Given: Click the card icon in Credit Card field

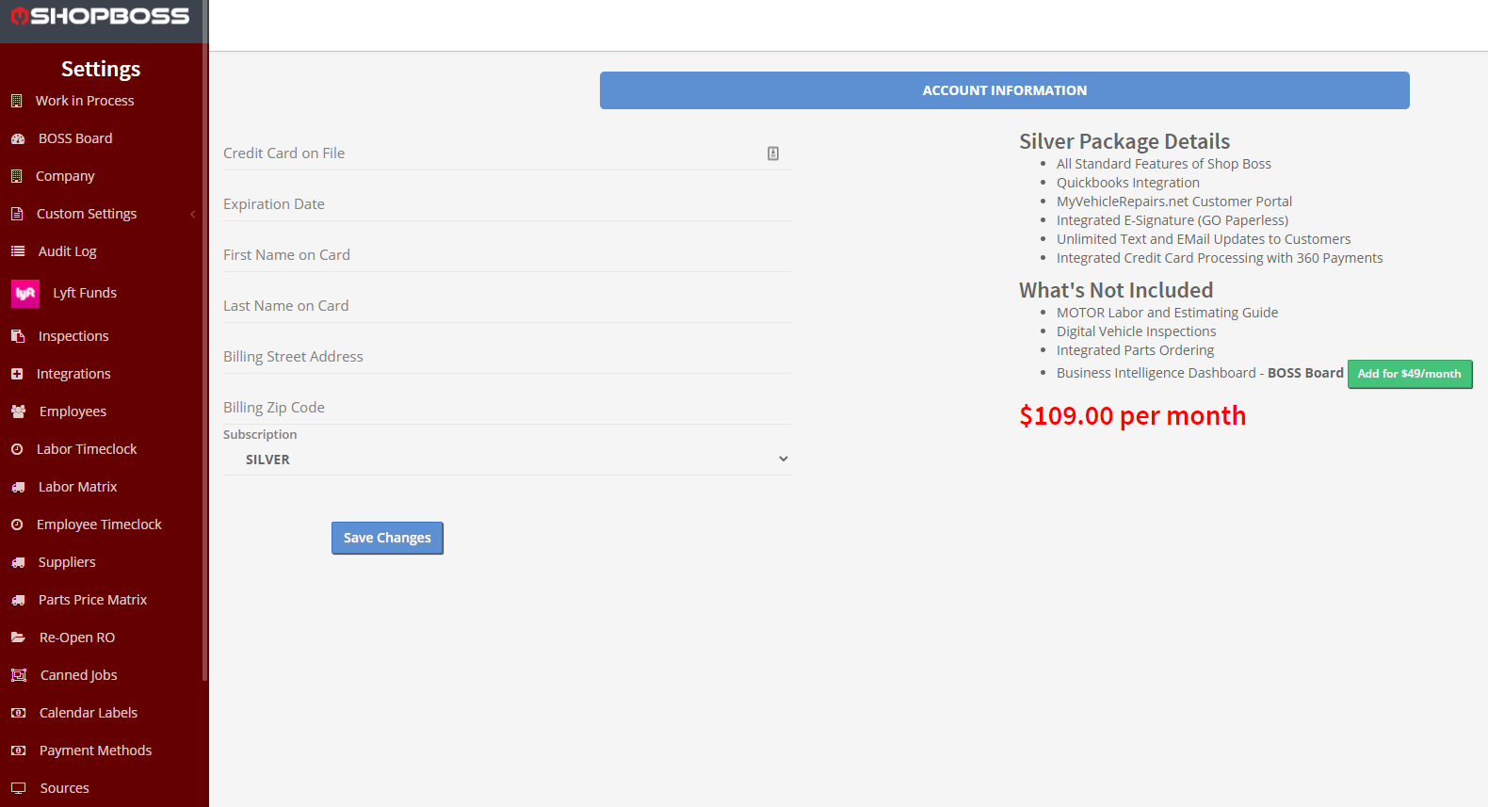Looking at the screenshot, I should click(x=773, y=153).
